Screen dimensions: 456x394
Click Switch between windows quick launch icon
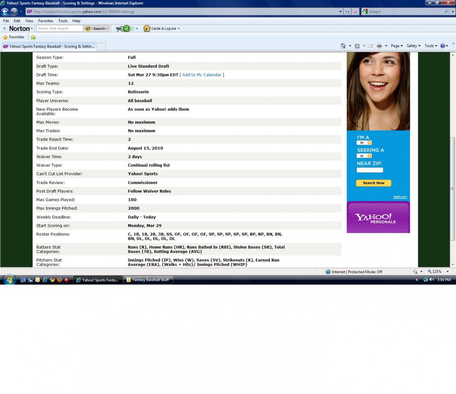tap(30, 280)
